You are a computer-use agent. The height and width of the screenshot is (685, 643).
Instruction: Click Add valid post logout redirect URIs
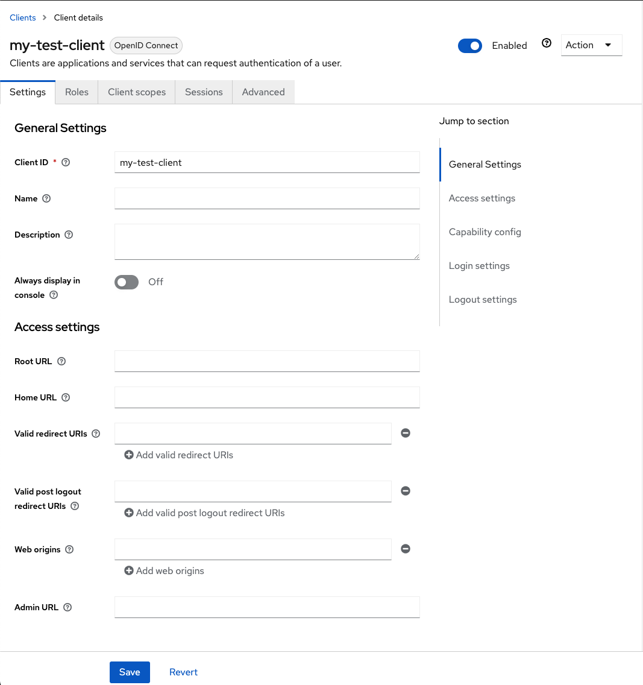click(204, 513)
